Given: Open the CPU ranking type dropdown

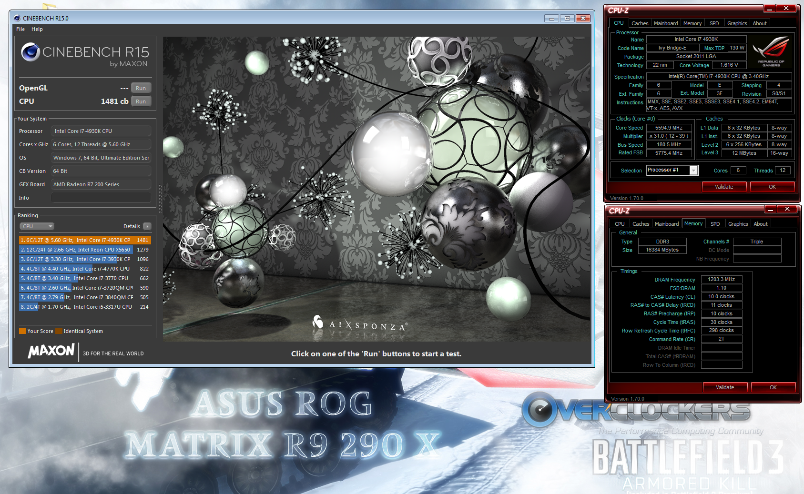Looking at the screenshot, I should click(37, 226).
